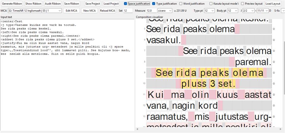
Task: Click info icon beside visualizer line 5
Action: coord(274,29)
